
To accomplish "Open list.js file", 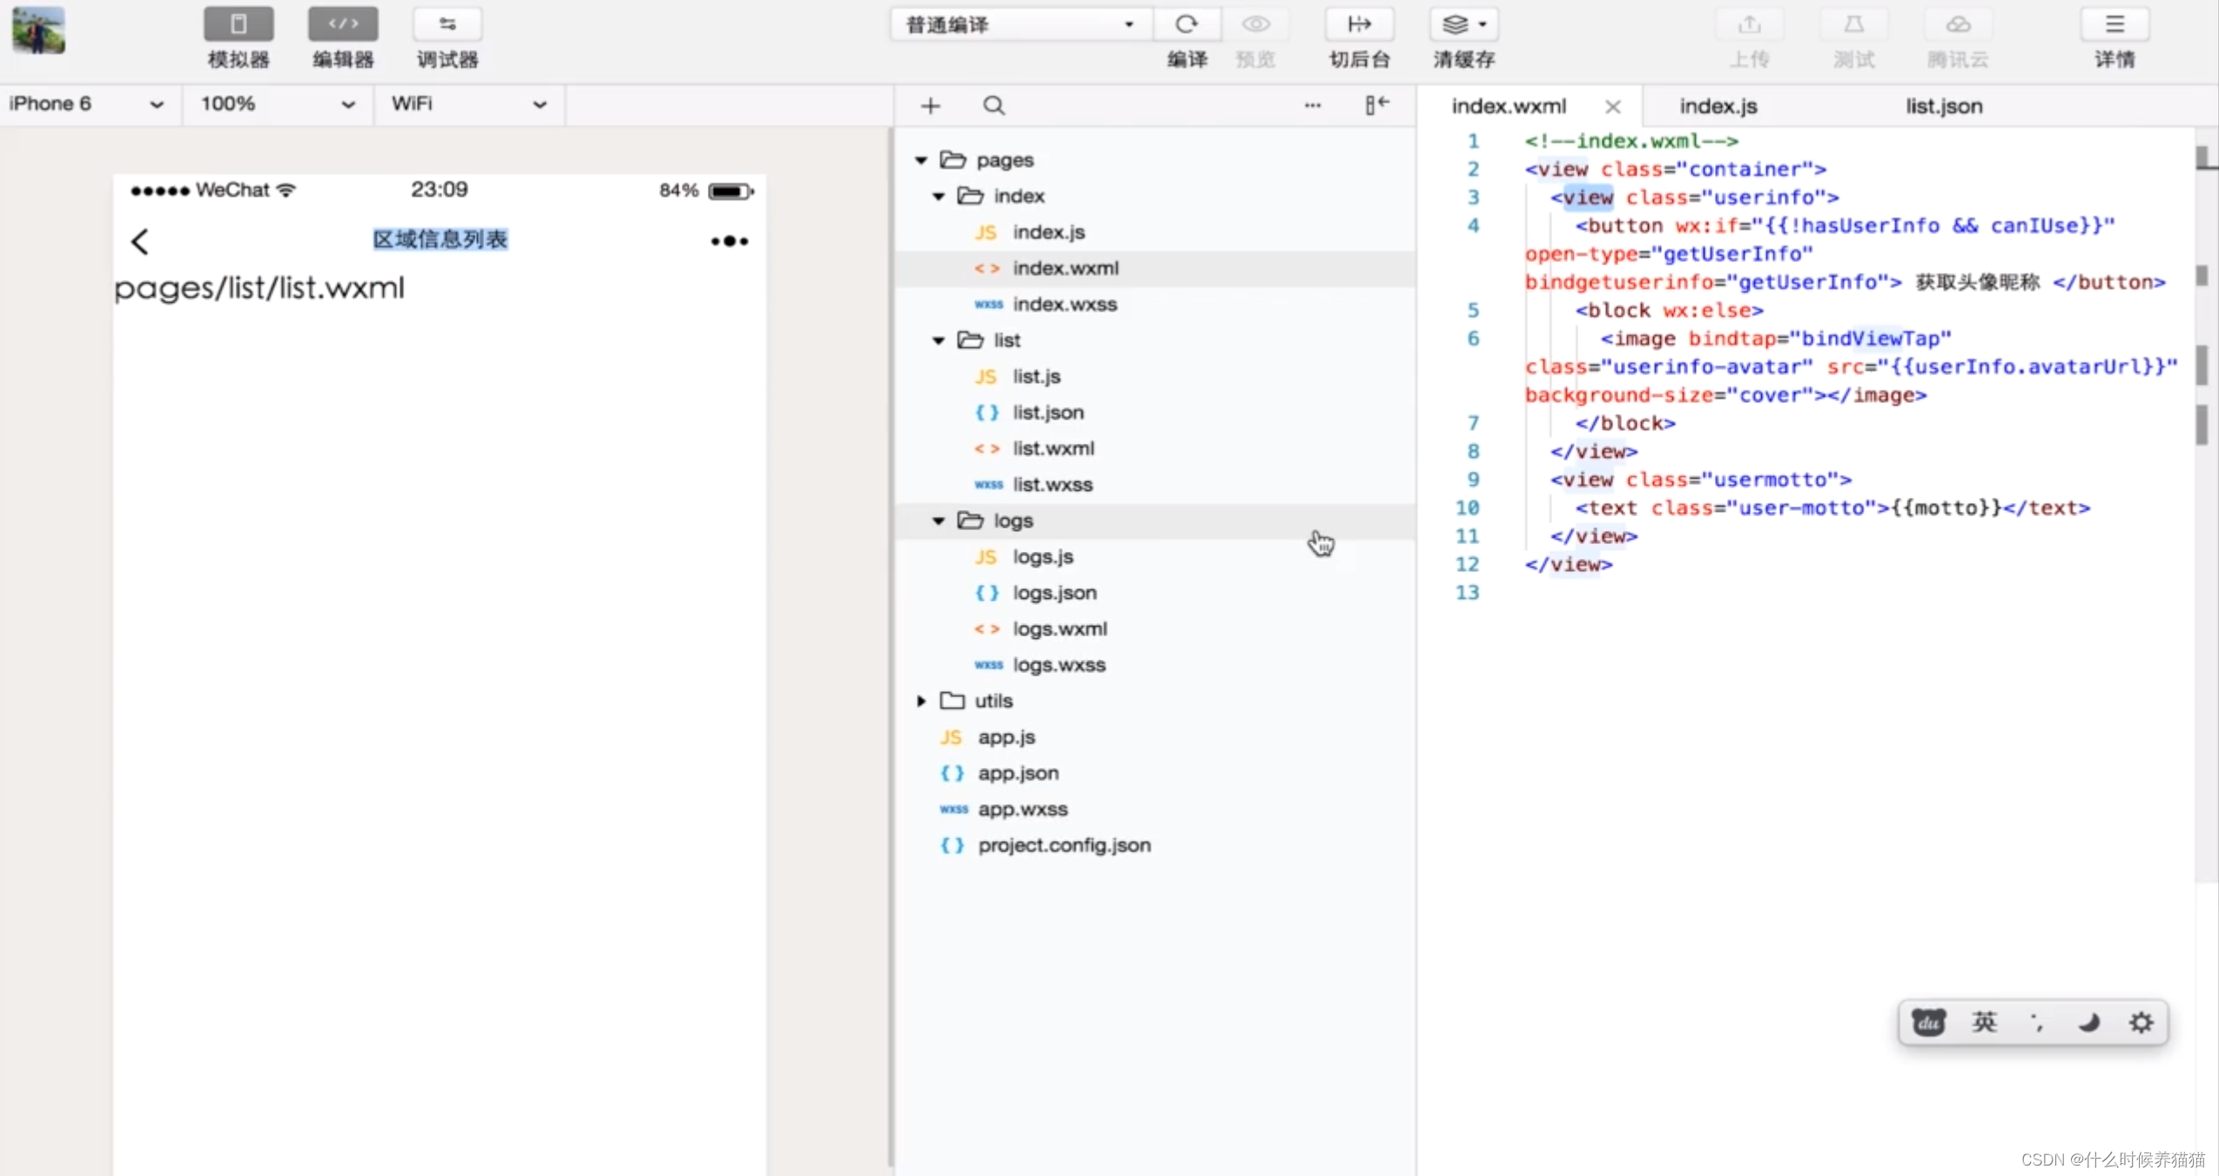I will [x=1154, y=377].
